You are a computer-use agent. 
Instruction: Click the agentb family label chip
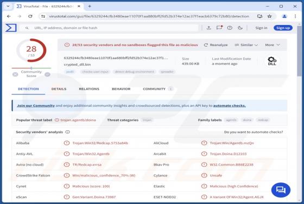pyautogui.click(x=231, y=120)
